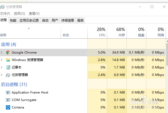Switch to the 详细信息 tab
The width and height of the screenshot is (168, 113).
[x=67, y=20]
